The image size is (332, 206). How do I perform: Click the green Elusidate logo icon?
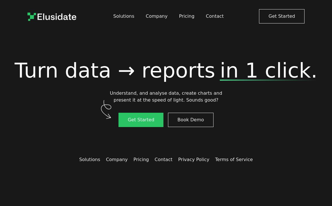tap(31, 17)
